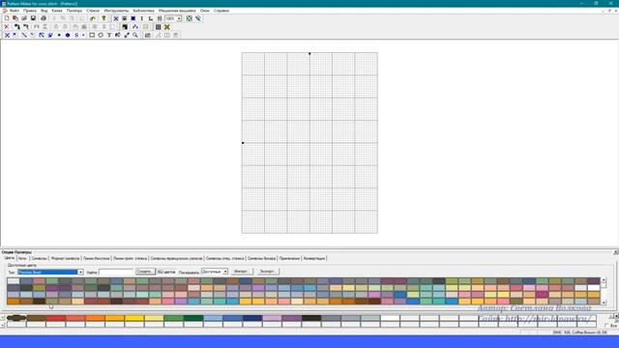Click inside the 'Найти' search field
The height and width of the screenshot is (348, 619).
click(x=116, y=273)
